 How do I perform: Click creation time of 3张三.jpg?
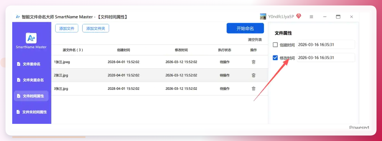pos(124,89)
